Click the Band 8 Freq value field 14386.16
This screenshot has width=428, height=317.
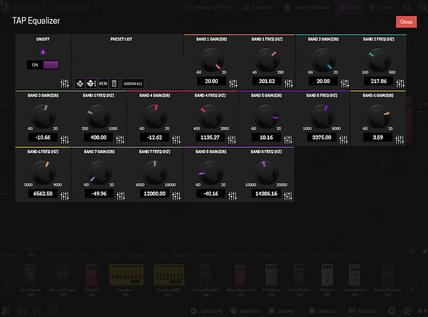266,193
